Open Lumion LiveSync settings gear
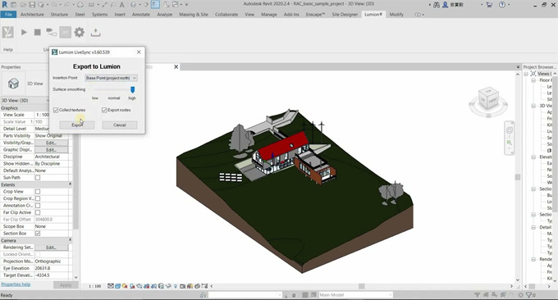 click(79, 32)
